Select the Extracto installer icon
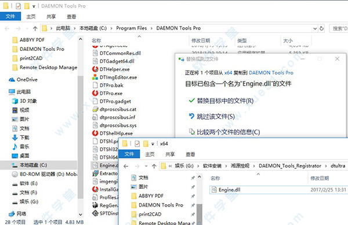Image resolution: width=348 pixels, height=225 pixels. [95, 173]
